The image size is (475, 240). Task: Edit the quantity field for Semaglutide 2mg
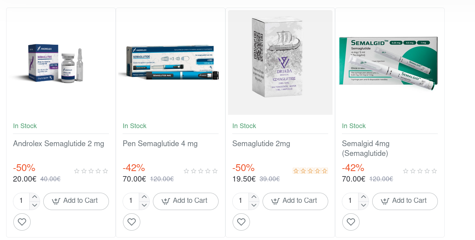click(240, 201)
